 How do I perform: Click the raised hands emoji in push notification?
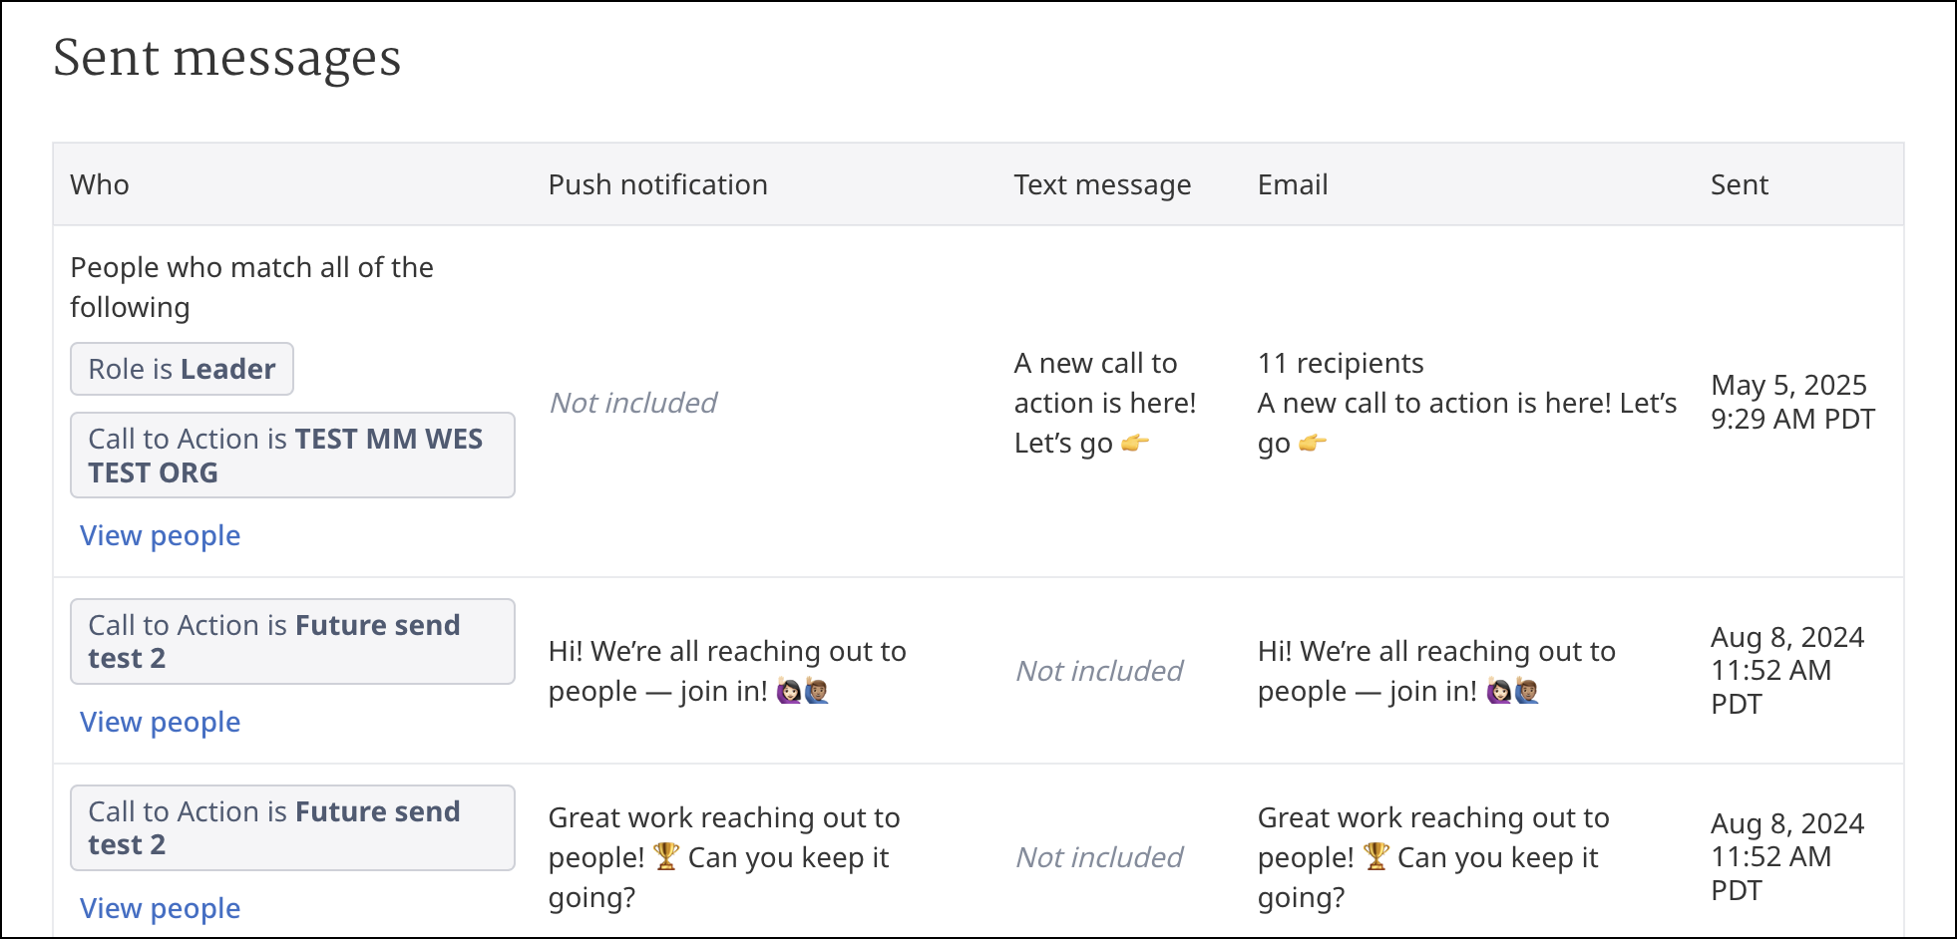pyautogui.click(x=803, y=691)
